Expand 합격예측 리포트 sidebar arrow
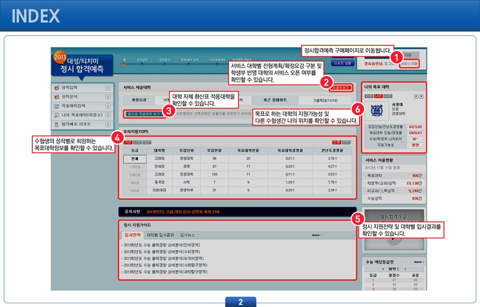The width and height of the screenshot is (480, 307). coord(108,125)
